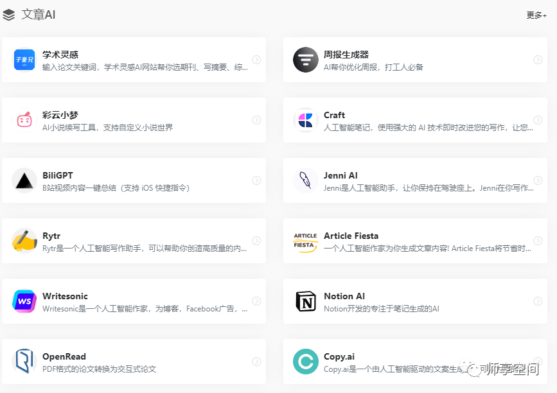This screenshot has width=557, height=393.
Task: Open the OpenRead blue bookmark icon
Action: [x=24, y=361]
